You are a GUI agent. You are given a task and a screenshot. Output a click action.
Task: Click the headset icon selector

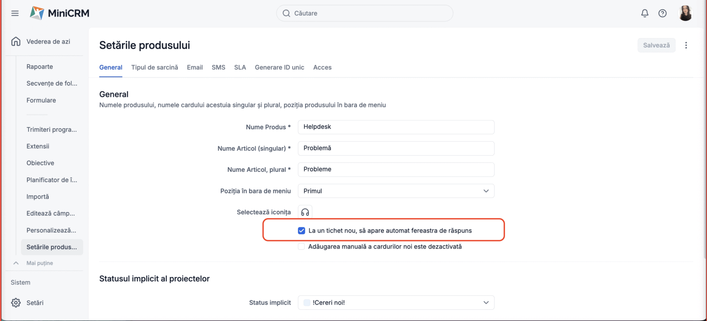(305, 212)
